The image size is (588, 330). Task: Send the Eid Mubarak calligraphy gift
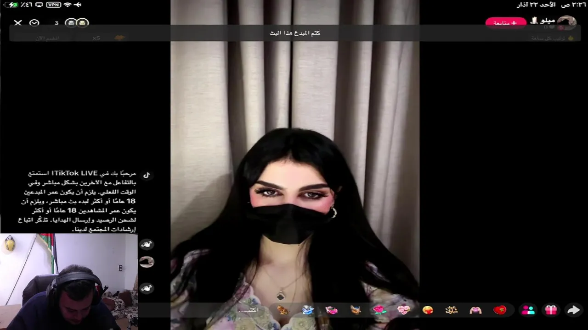coord(452,310)
